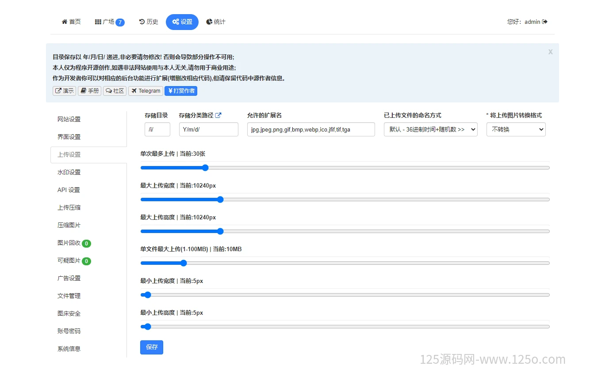590x388 pixels.
Task: Open the 历史 history tab
Action: 149,22
